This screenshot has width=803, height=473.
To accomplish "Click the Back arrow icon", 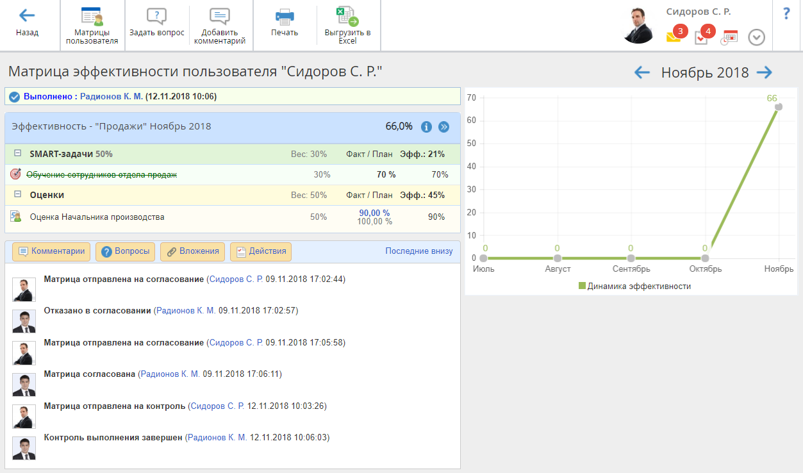I will coord(27,16).
